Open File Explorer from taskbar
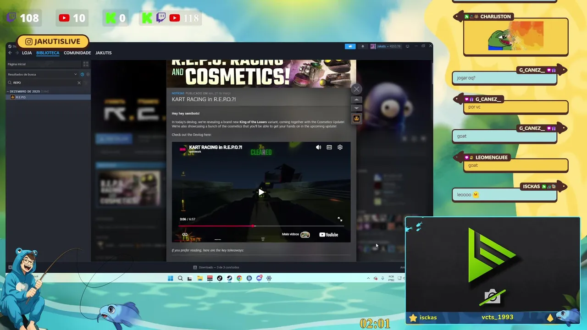587x330 pixels. (x=200, y=278)
